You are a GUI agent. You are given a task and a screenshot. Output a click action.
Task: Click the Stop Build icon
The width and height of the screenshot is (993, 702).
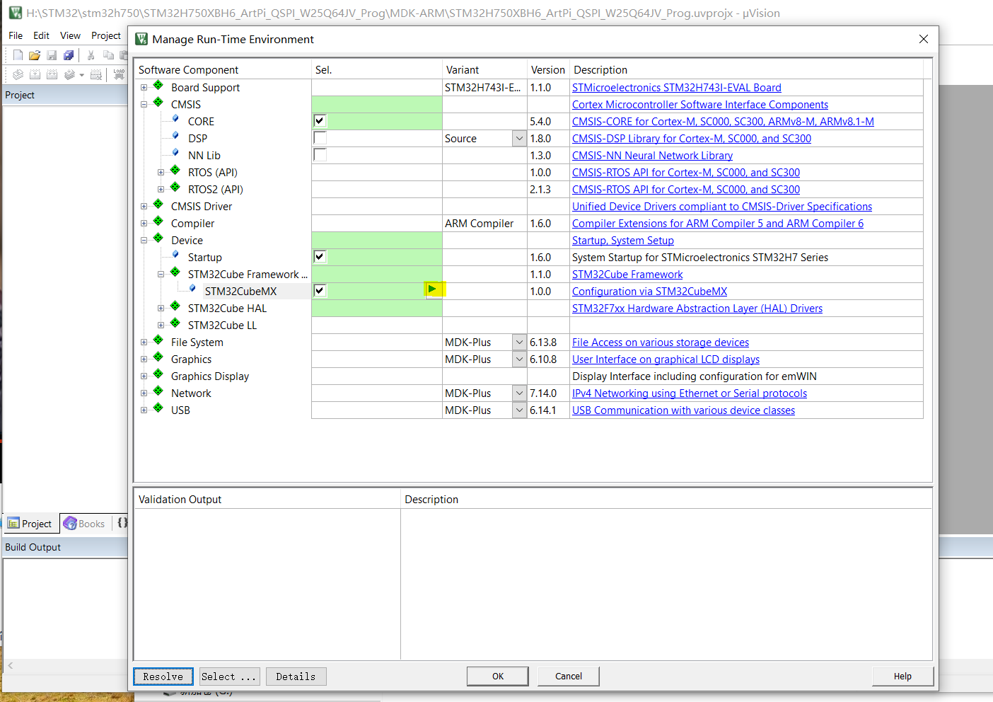97,74
